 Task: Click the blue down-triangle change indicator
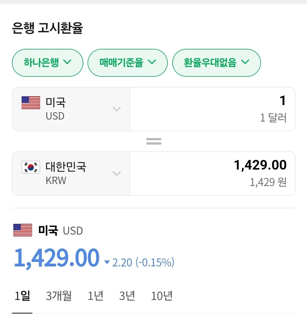pos(107,262)
